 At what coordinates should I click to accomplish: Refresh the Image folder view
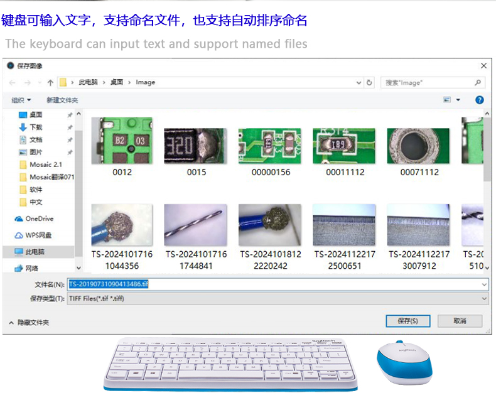click(x=369, y=82)
